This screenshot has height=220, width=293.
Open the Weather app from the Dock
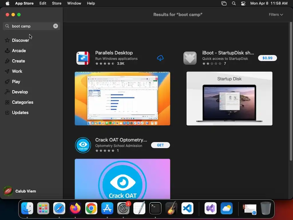pyautogui.click(x=227, y=208)
